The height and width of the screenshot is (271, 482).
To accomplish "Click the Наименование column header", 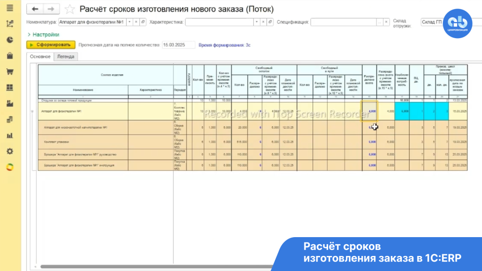I will point(83,90).
